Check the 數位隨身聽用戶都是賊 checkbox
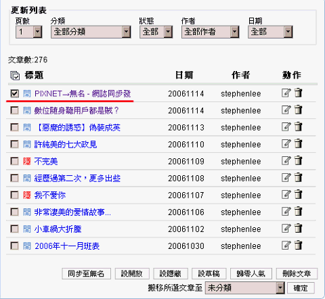The height and width of the screenshot is (299, 325). click(x=14, y=110)
